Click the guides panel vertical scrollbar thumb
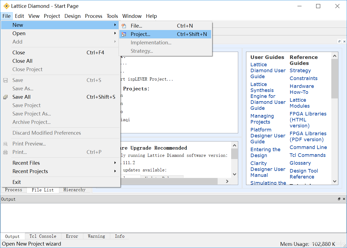Image resolution: width=347 pixels, height=248 pixels. point(335,79)
